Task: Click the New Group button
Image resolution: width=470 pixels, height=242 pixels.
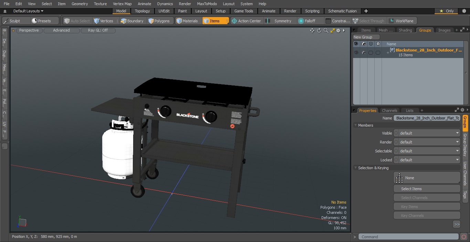Action: [366, 37]
